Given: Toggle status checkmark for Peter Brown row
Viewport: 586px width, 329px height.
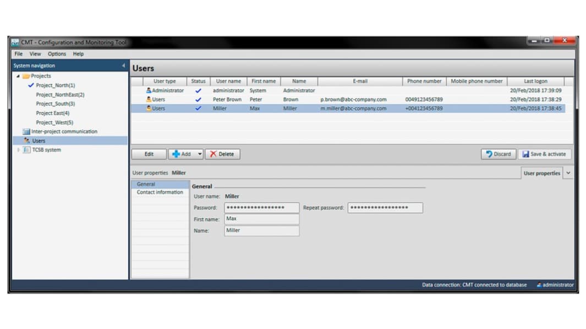Looking at the screenshot, I should [x=198, y=99].
